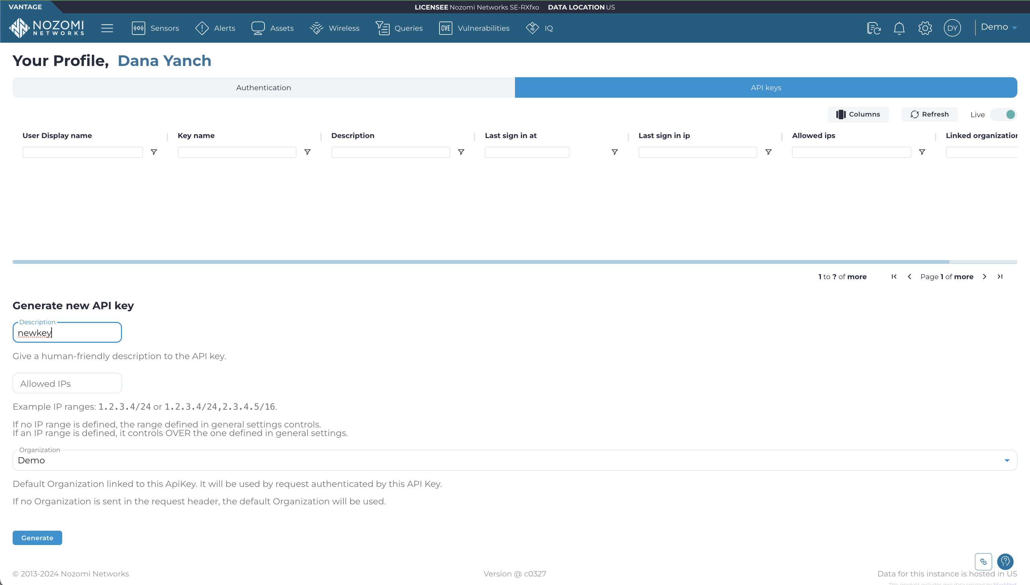Open the Columns selector button
Screen dimensions: 1030x585
point(858,114)
